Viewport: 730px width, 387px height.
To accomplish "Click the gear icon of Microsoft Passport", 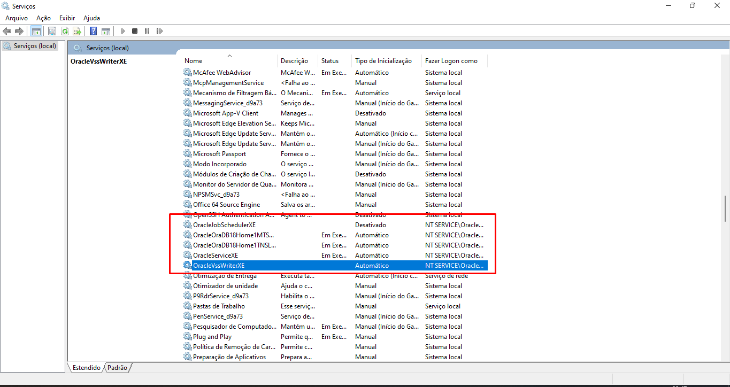I will point(187,154).
